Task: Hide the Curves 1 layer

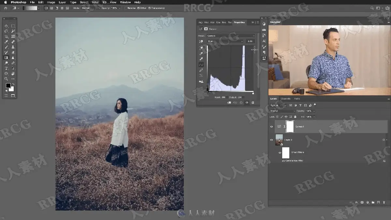Action: [x=271, y=126]
